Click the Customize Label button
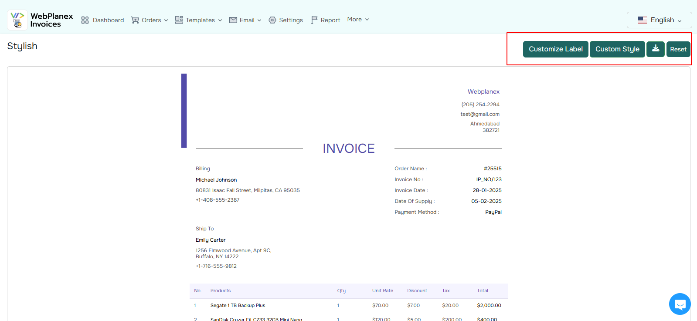The width and height of the screenshot is (697, 321). click(555, 49)
